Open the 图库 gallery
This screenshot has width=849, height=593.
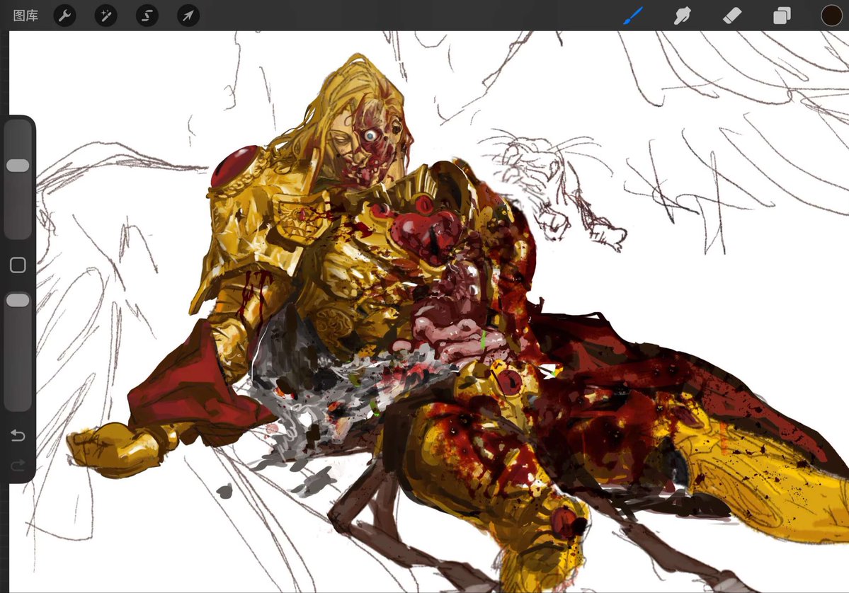coord(25,16)
